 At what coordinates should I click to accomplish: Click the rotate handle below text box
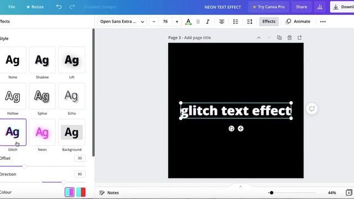point(231,129)
